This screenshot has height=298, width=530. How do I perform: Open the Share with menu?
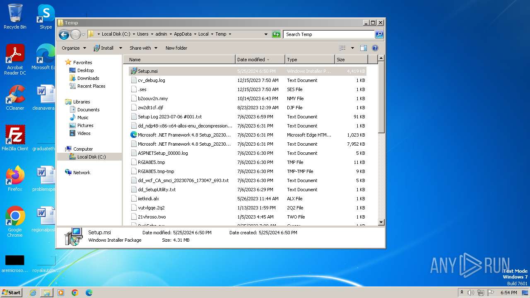click(143, 48)
